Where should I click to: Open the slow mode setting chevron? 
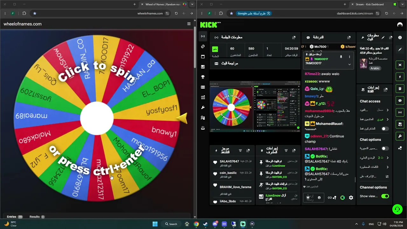388,158
